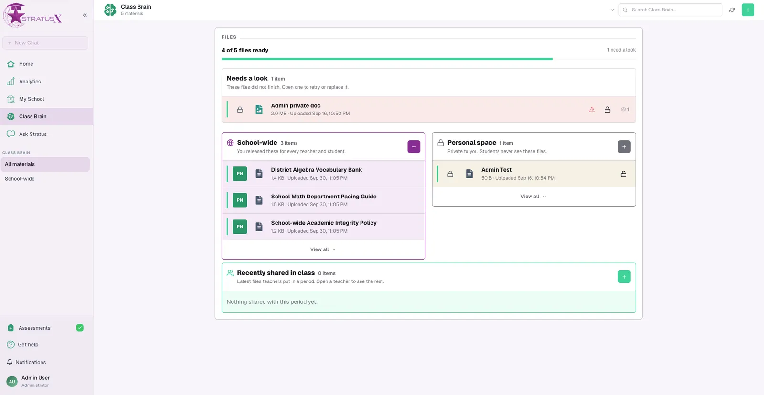Click the 1 need a look text
The width and height of the screenshot is (764, 395).
[x=621, y=50]
